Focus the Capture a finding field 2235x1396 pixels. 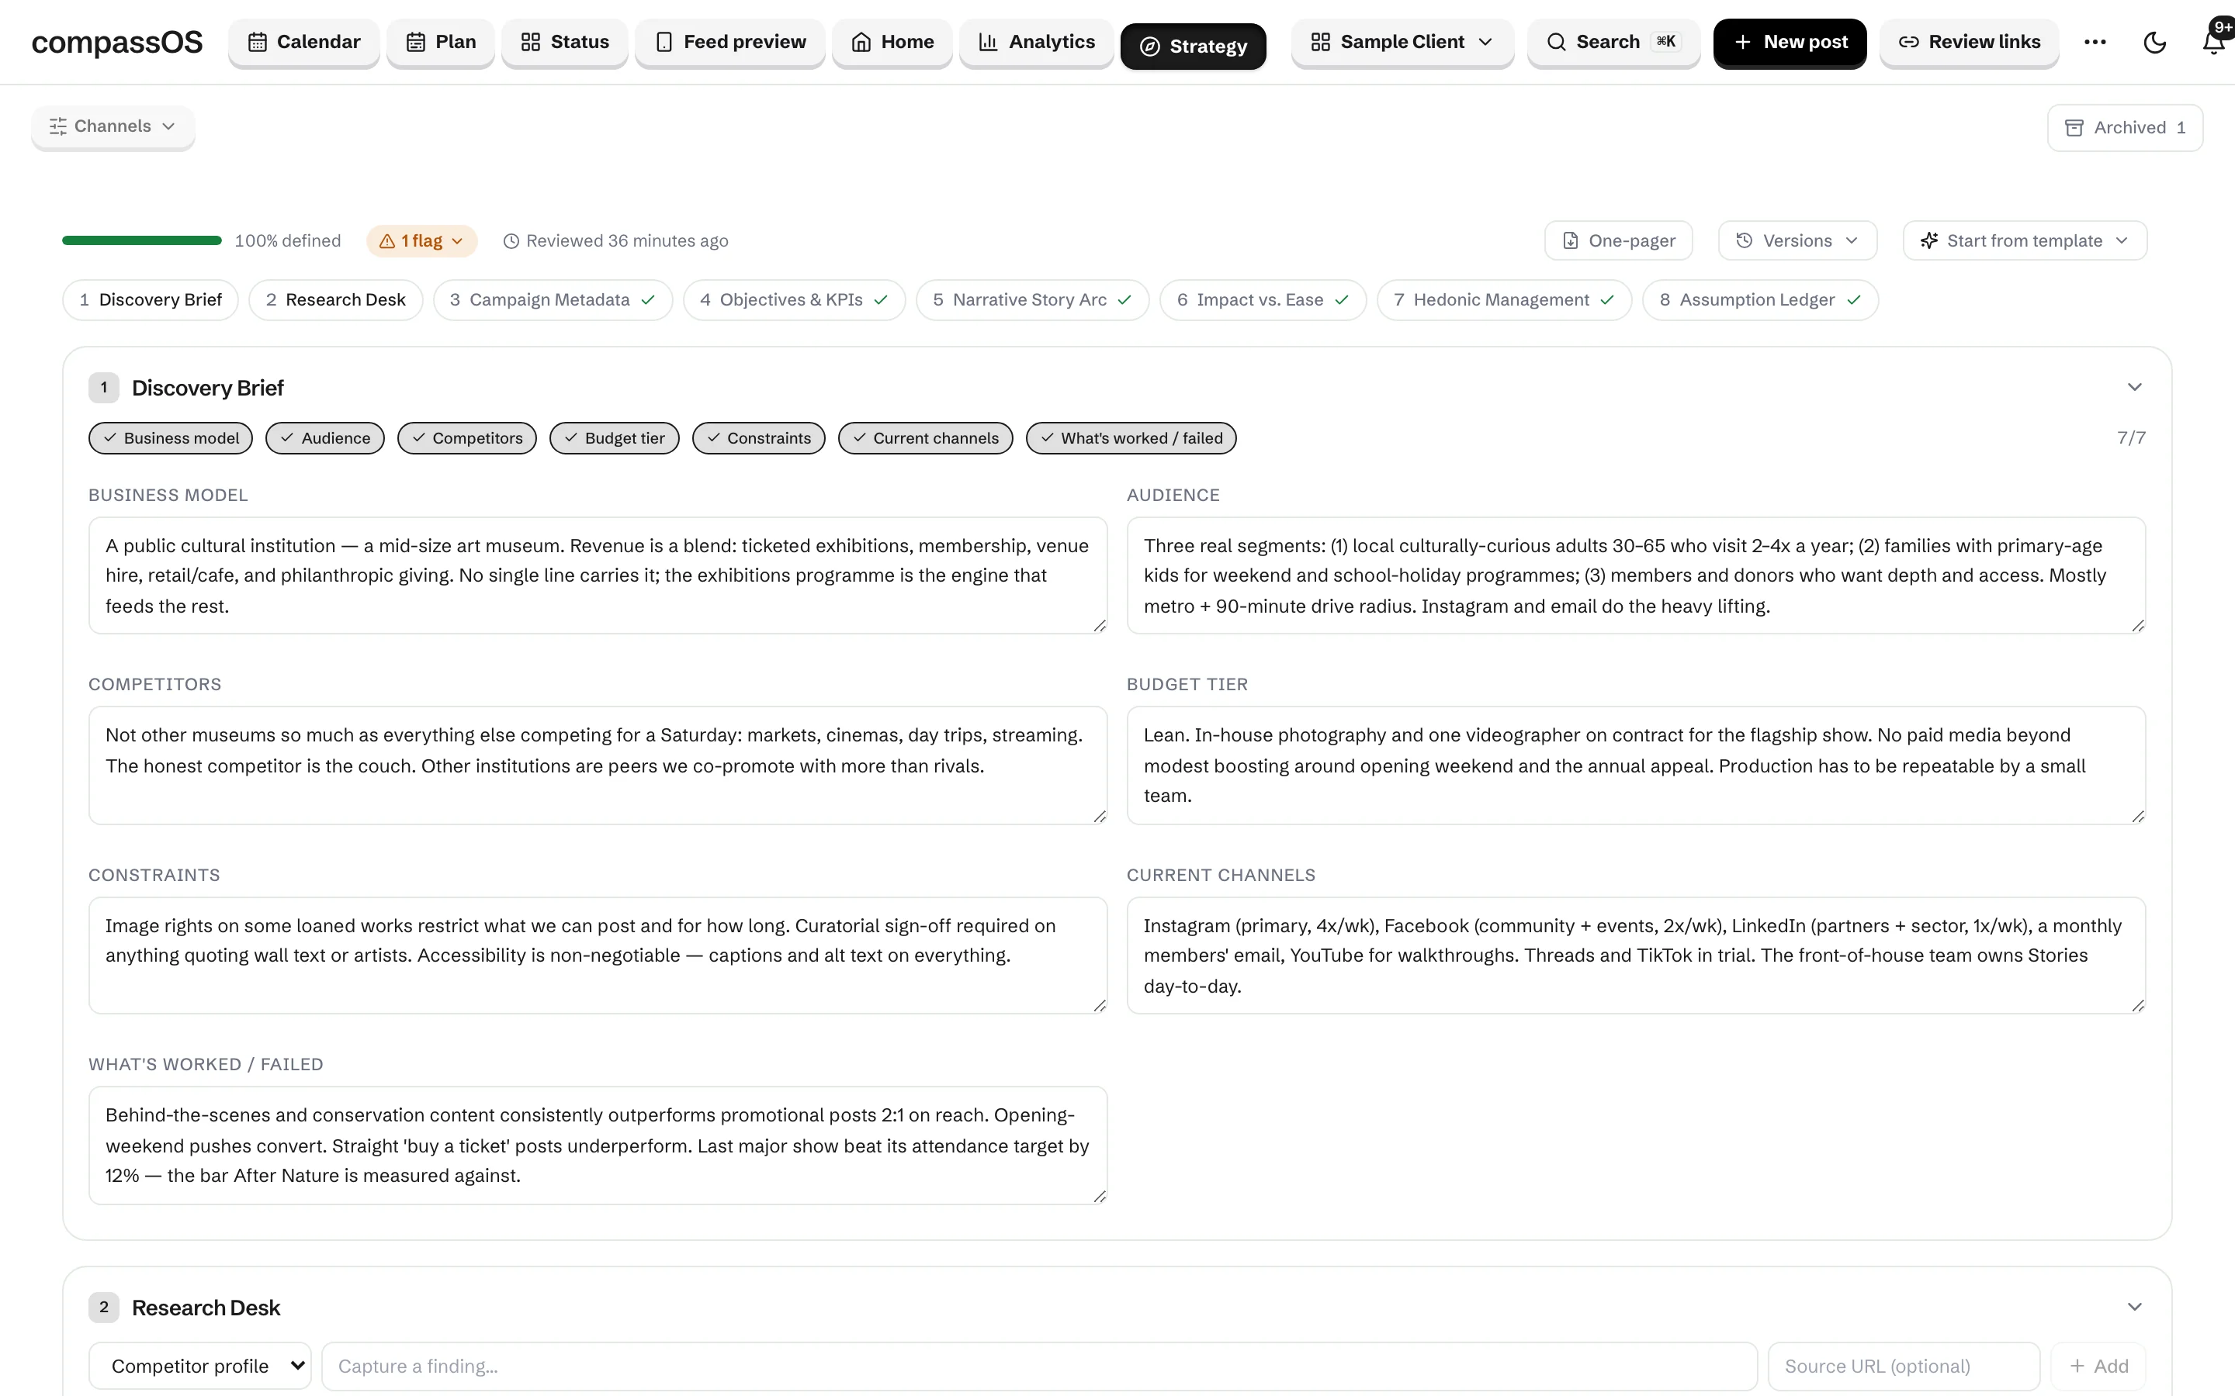pyautogui.click(x=1039, y=1367)
